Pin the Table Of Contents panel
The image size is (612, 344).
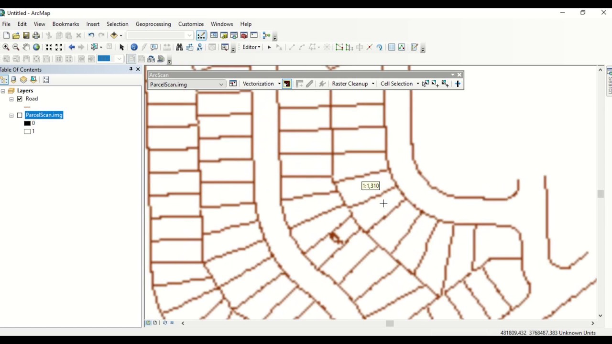(x=131, y=69)
